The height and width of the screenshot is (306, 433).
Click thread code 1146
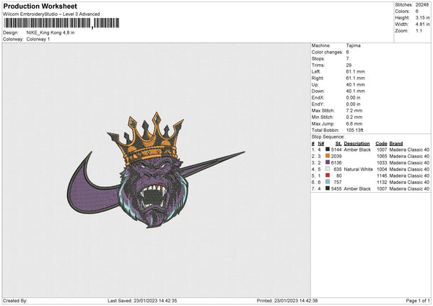(x=382, y=175)
